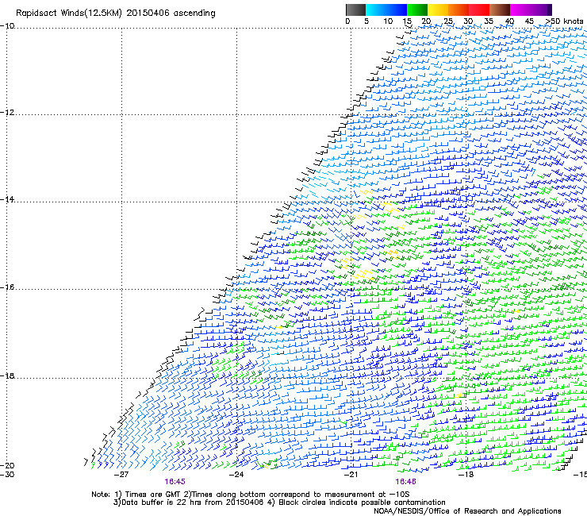This screenshot has height=516, width=587.
Task: Click the brown 35-40 knots legend color
Action: click(x=500, y=10)
